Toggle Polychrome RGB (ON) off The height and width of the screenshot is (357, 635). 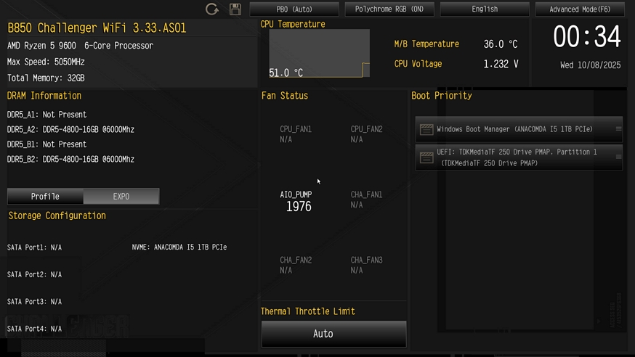(x=389, y=9)
